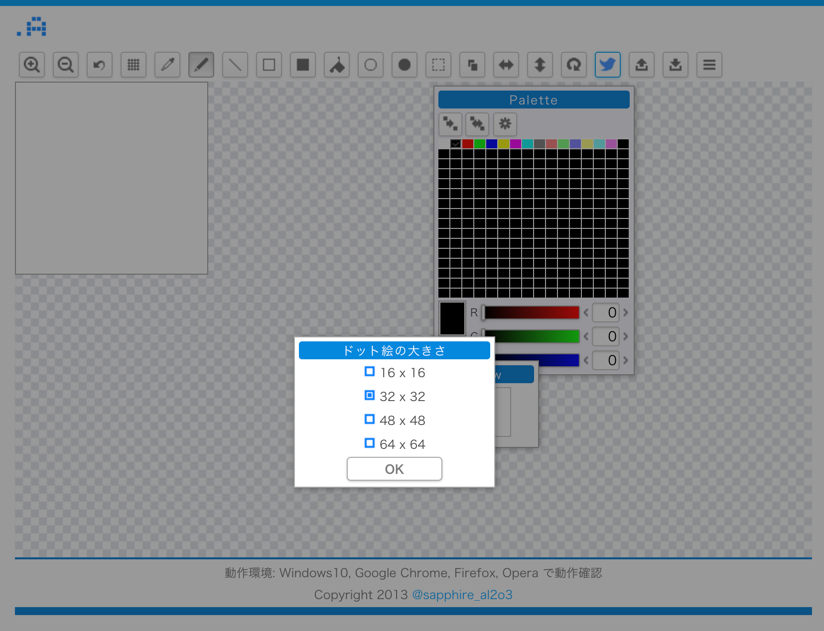Select the 16 x 16 size option
The width and height of the screenshot is (824, 631).
pos(395,373)
